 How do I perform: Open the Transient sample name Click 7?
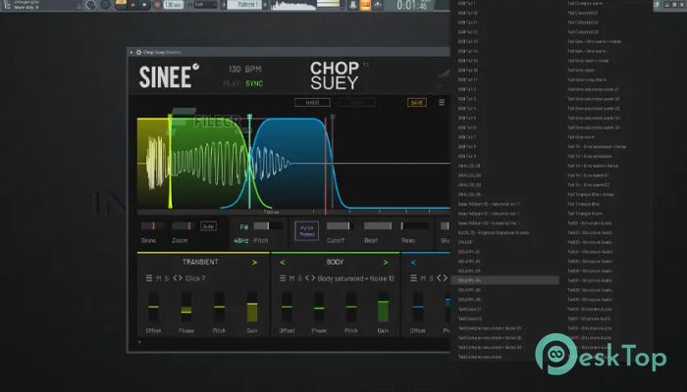point(195,278)
